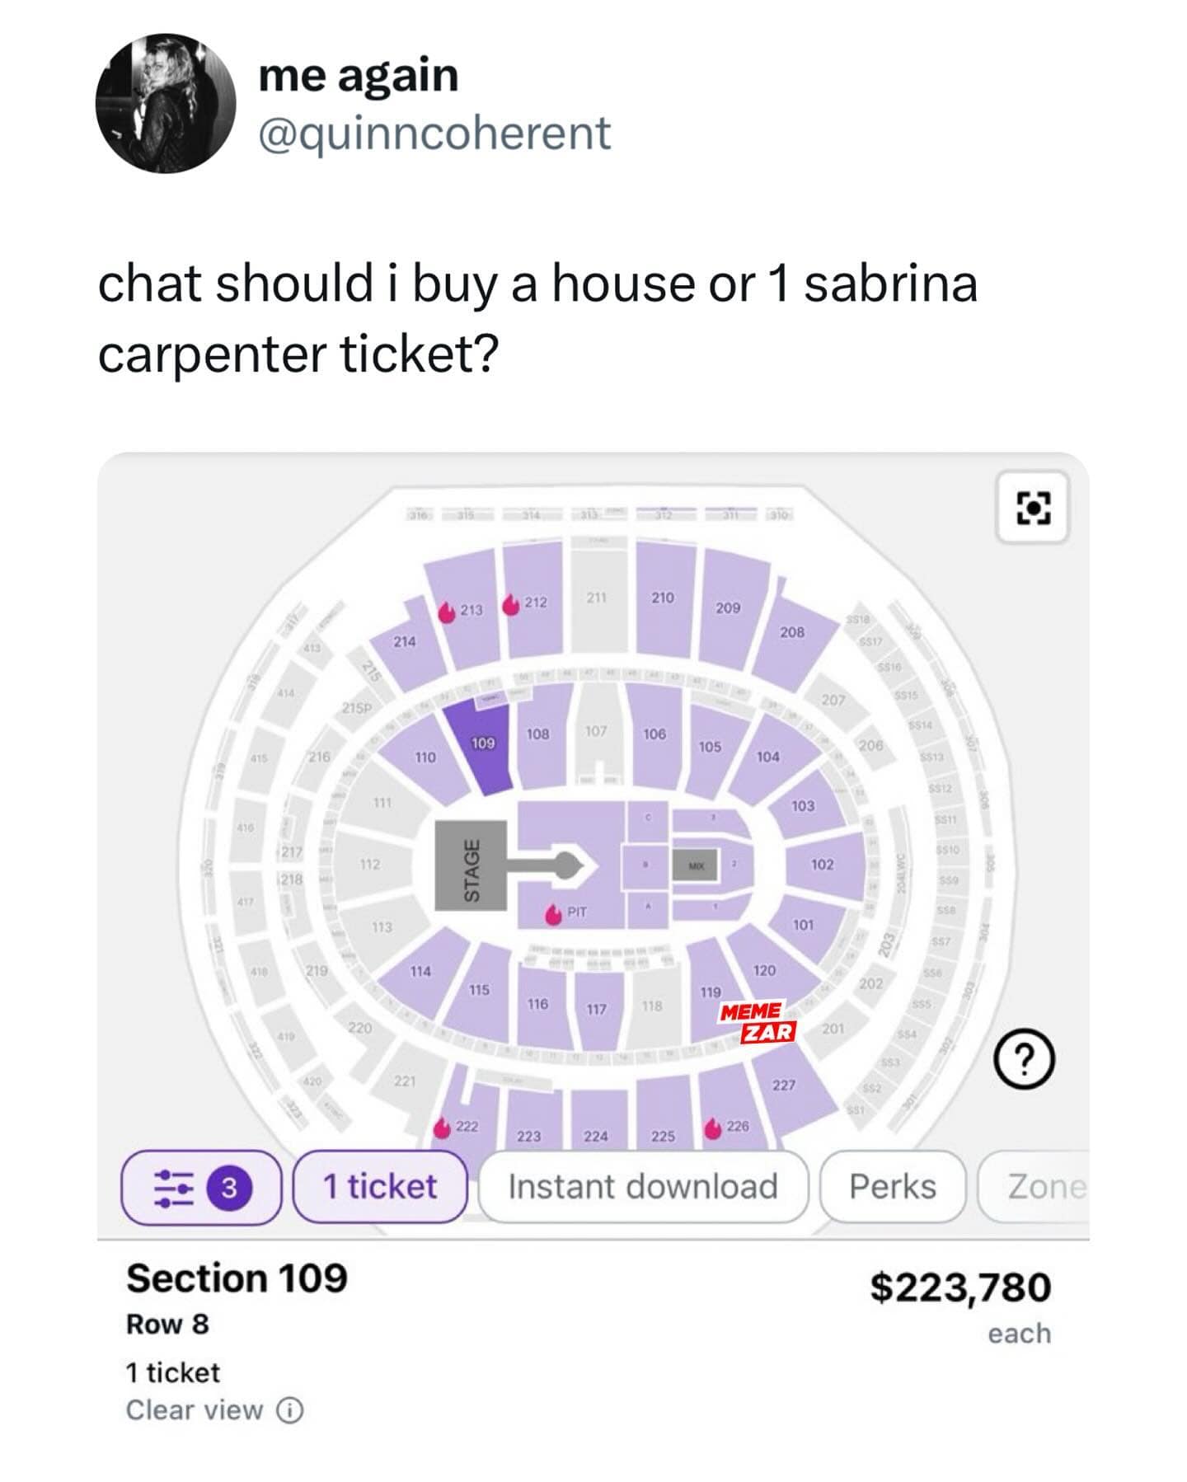1187x1482 pixels.
Task: Toggle the Instant download filter
Action: click(x=642, y=1187)
